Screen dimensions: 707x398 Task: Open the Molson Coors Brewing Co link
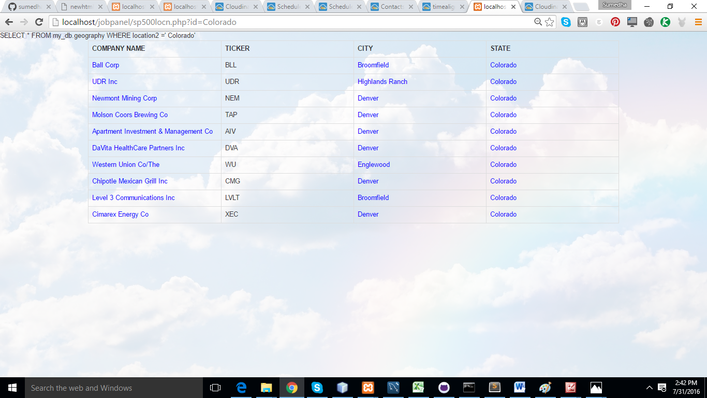coord(130,115)
